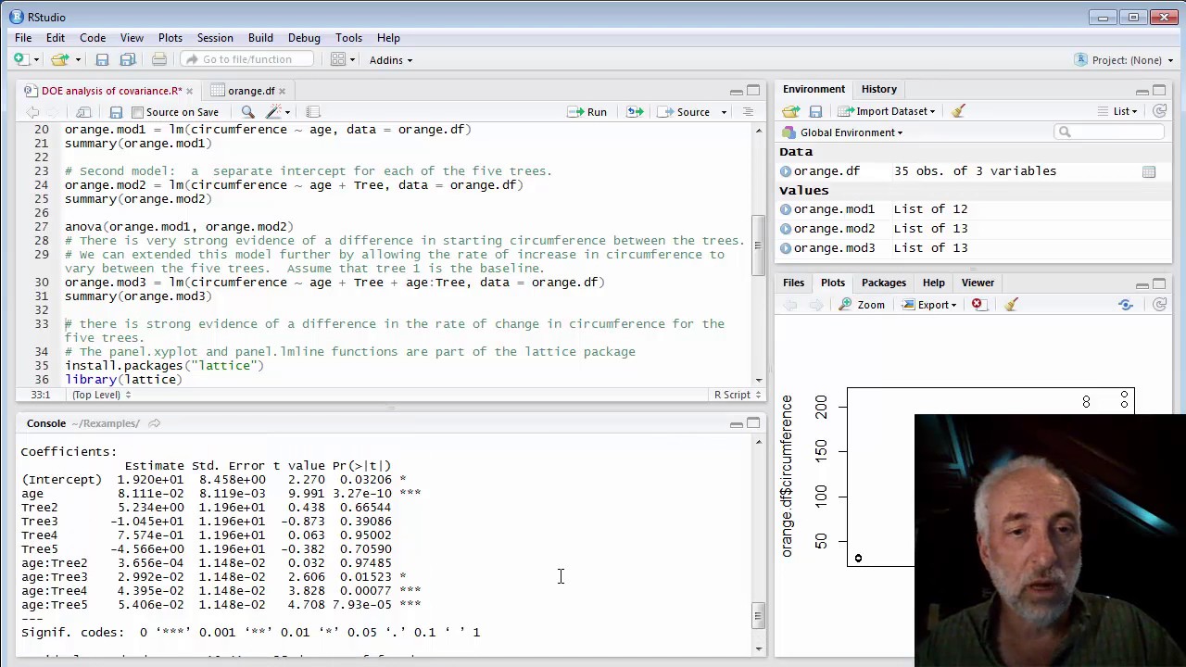Open the Project (None) dropdown
The width and height of the screenshot is (1186, 667).
[1124, 60]
